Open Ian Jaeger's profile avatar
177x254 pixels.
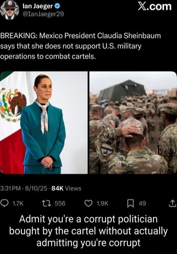(9, 10)
